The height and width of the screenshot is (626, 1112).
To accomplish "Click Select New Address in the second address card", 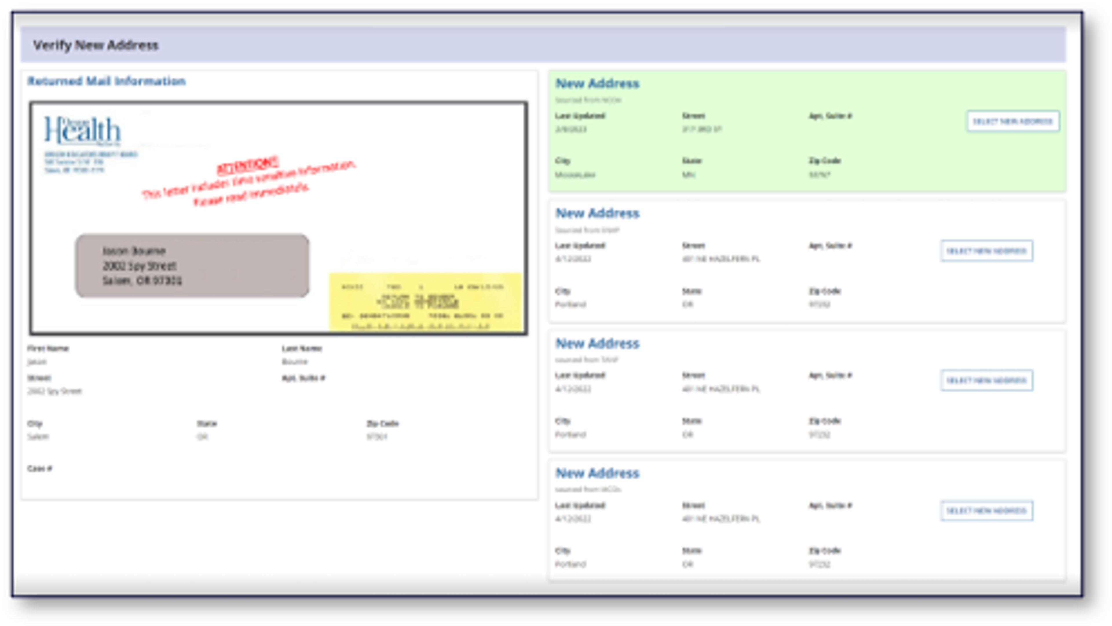I will pyautogui.click(x=987, y=251).
